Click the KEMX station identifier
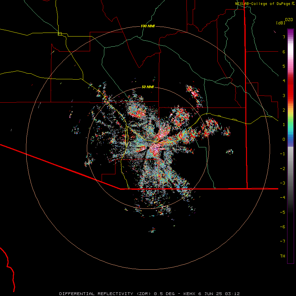Image resolution: width=296 pixels, height=296 pixels. coord(189,294)
